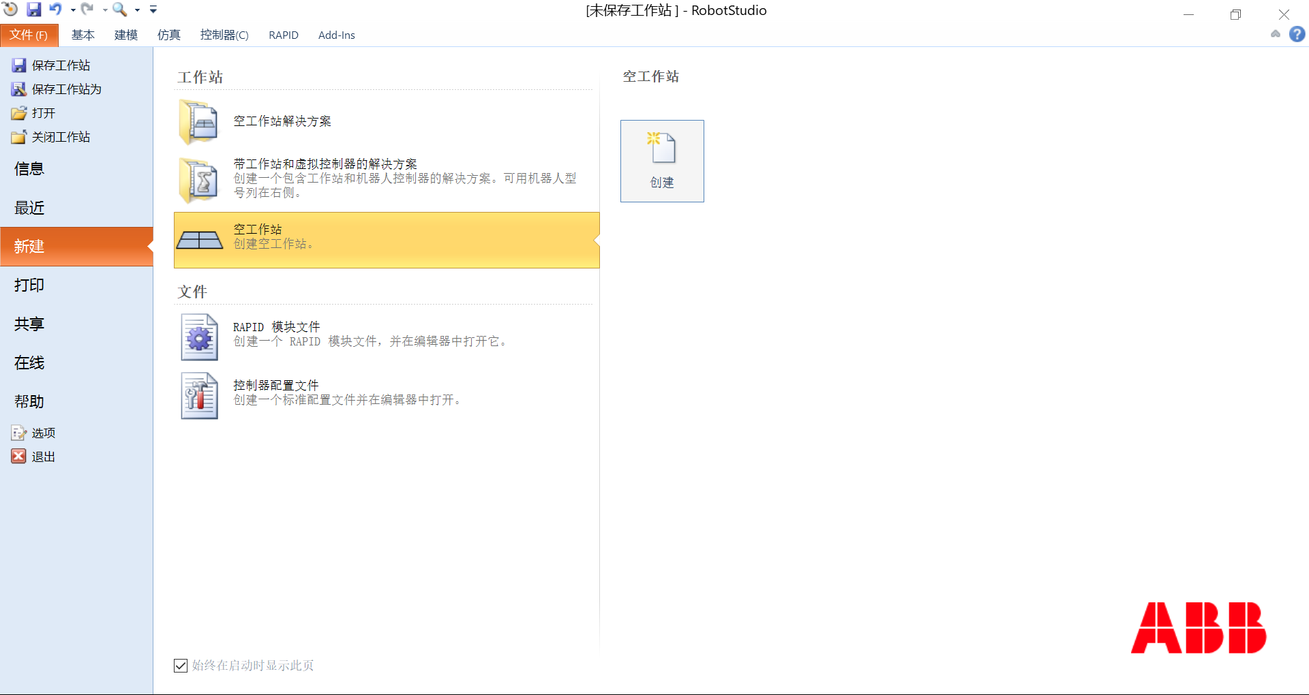Switch to the 控制器(C) ribbon tab
This screenshot has width=1309, height=695.
224,35
